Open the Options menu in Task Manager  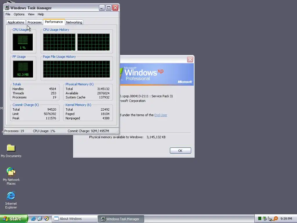point(19,14)
